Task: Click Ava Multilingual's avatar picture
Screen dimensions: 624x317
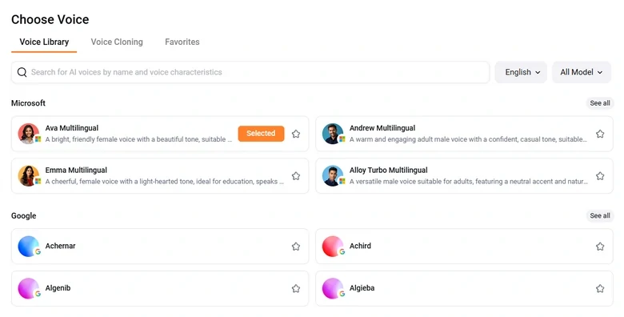Action: pyautogui.click(x=29, y=134)
